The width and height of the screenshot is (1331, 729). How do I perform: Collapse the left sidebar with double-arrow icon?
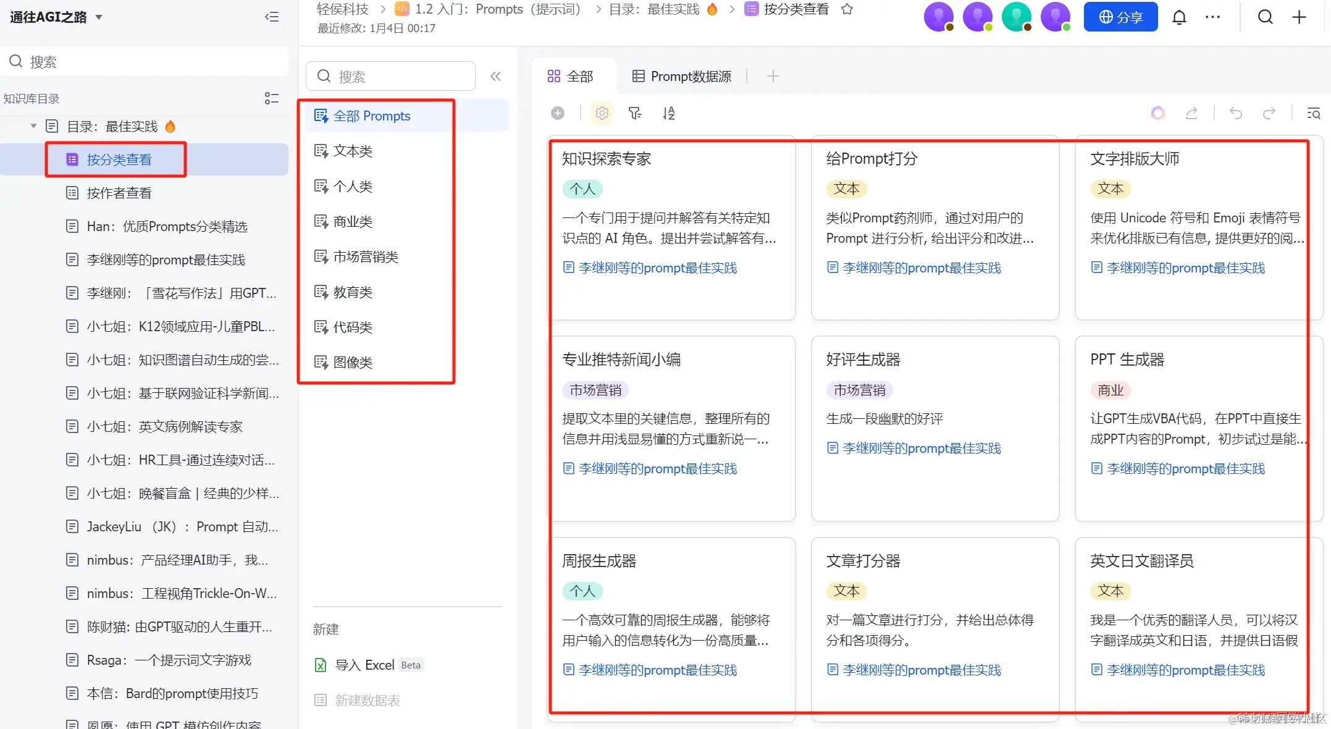[271, 17]
